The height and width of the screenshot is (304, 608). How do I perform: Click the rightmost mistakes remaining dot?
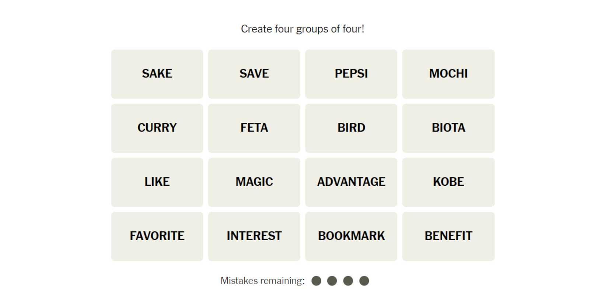364,281
